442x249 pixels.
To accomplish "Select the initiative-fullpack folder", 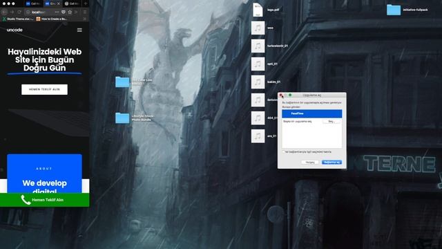I will pos(394,10).
